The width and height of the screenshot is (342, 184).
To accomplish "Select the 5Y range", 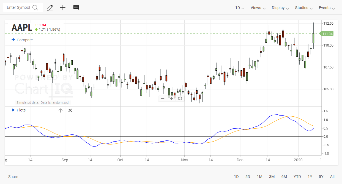I will pos(321,177).
